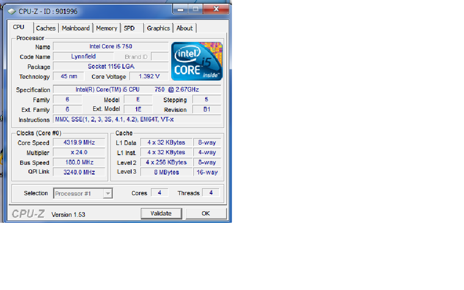Click the L1 Data '8-way' value

[207, 143]
